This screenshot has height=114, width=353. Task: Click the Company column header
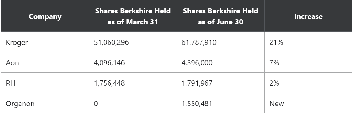(45, 16)
